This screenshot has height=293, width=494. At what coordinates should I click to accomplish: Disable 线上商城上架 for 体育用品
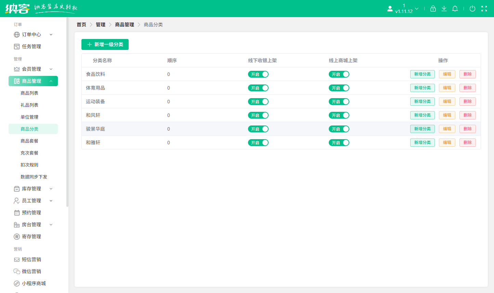(x=339, y=88)
